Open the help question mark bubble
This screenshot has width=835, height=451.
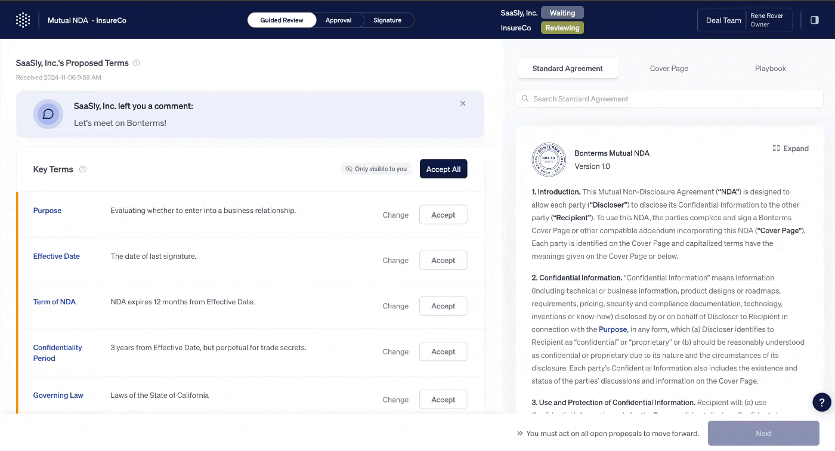(822, 402)
